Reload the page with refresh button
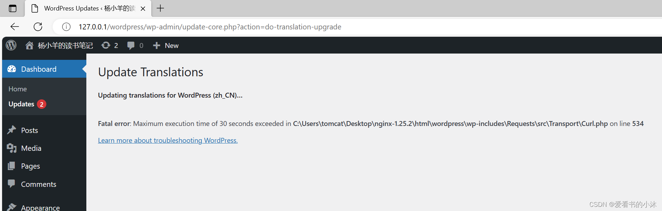 click(x=38, y=27)
